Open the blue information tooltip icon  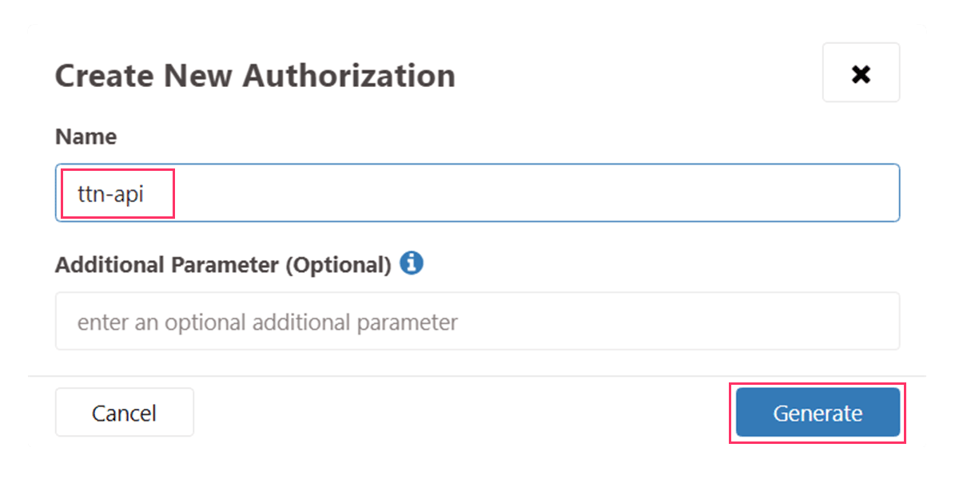click(412, 263)
